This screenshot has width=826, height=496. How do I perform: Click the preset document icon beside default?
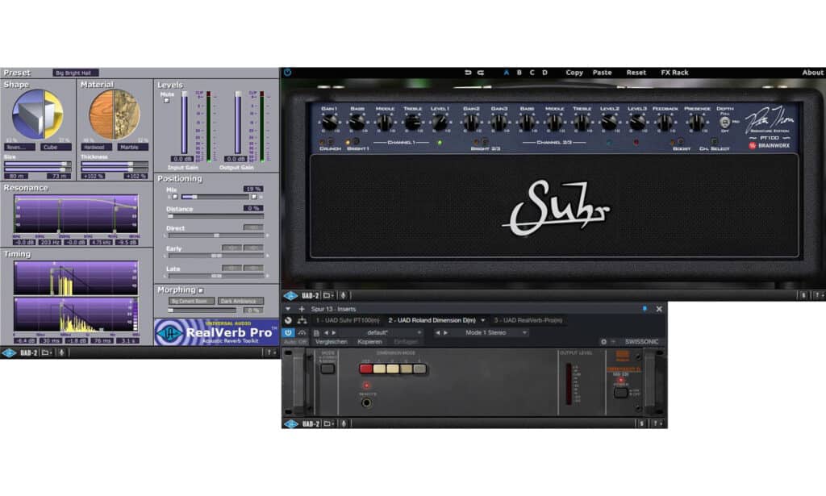[316, 333]
